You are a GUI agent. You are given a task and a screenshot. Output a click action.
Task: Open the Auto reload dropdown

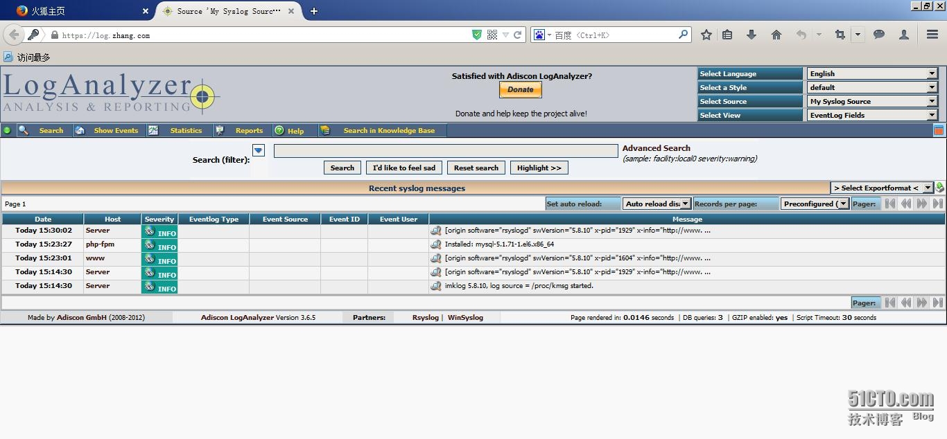pyautogui.click(x=657, y=204)
